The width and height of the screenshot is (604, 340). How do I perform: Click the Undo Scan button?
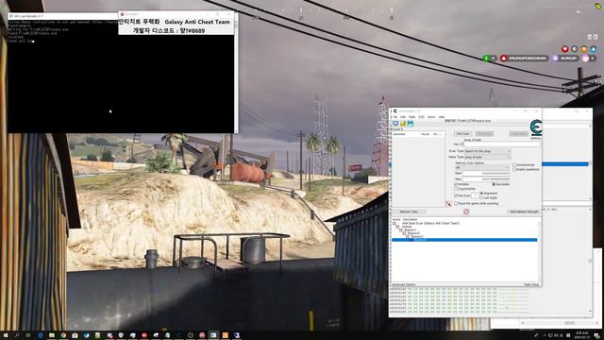[x=518, y=133]
